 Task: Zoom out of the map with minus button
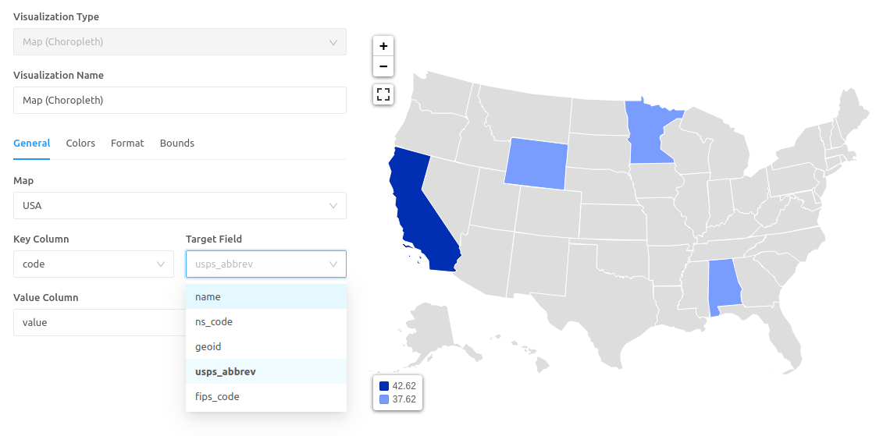pyautogui.click(x=383, y=66)
